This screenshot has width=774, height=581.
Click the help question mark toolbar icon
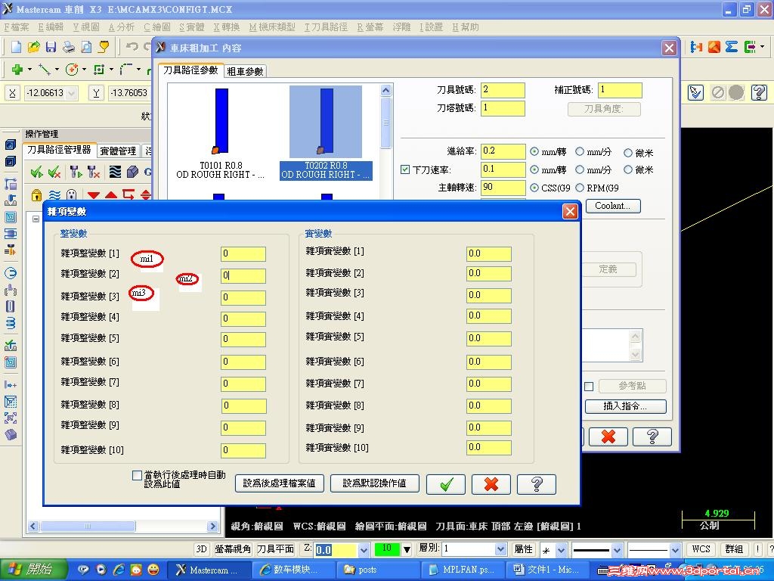759,92
